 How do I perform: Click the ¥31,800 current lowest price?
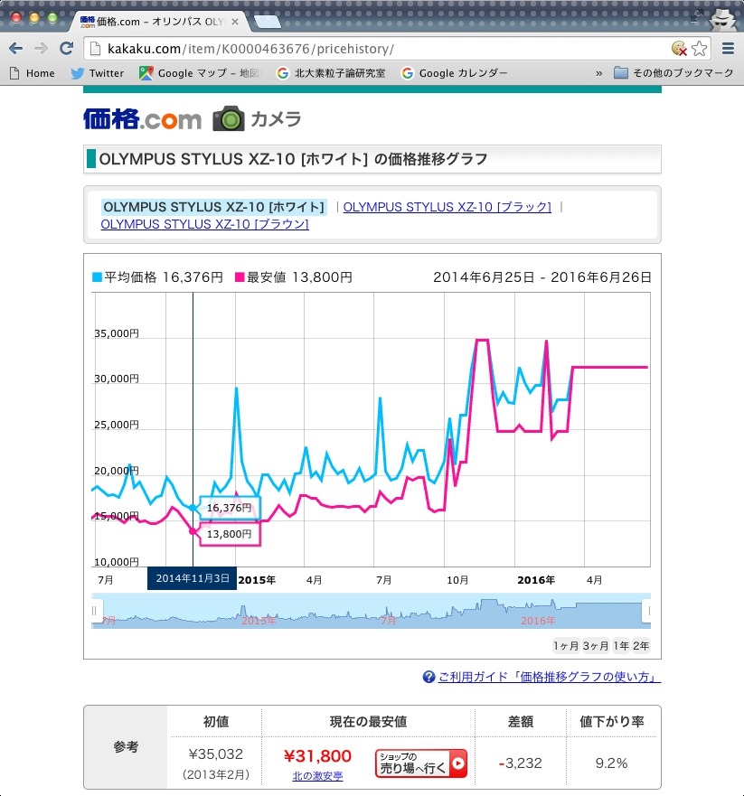(317, 756)
